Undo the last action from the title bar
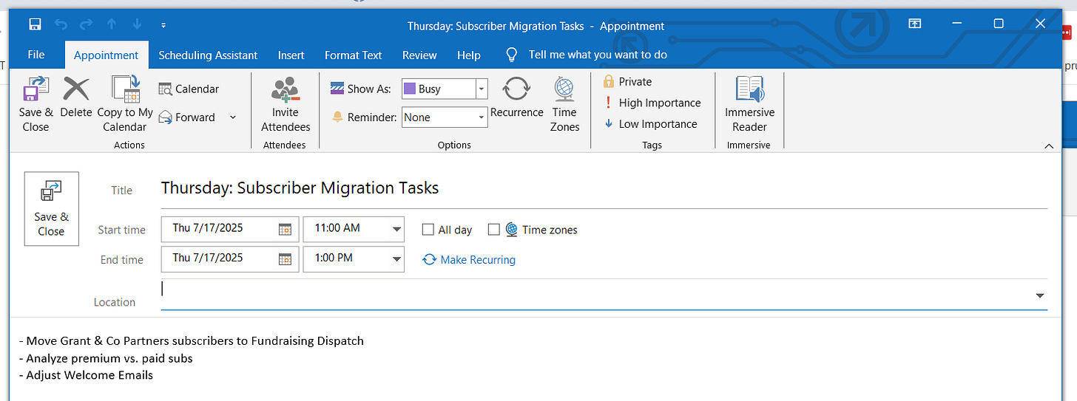 (x=61, y=24)
